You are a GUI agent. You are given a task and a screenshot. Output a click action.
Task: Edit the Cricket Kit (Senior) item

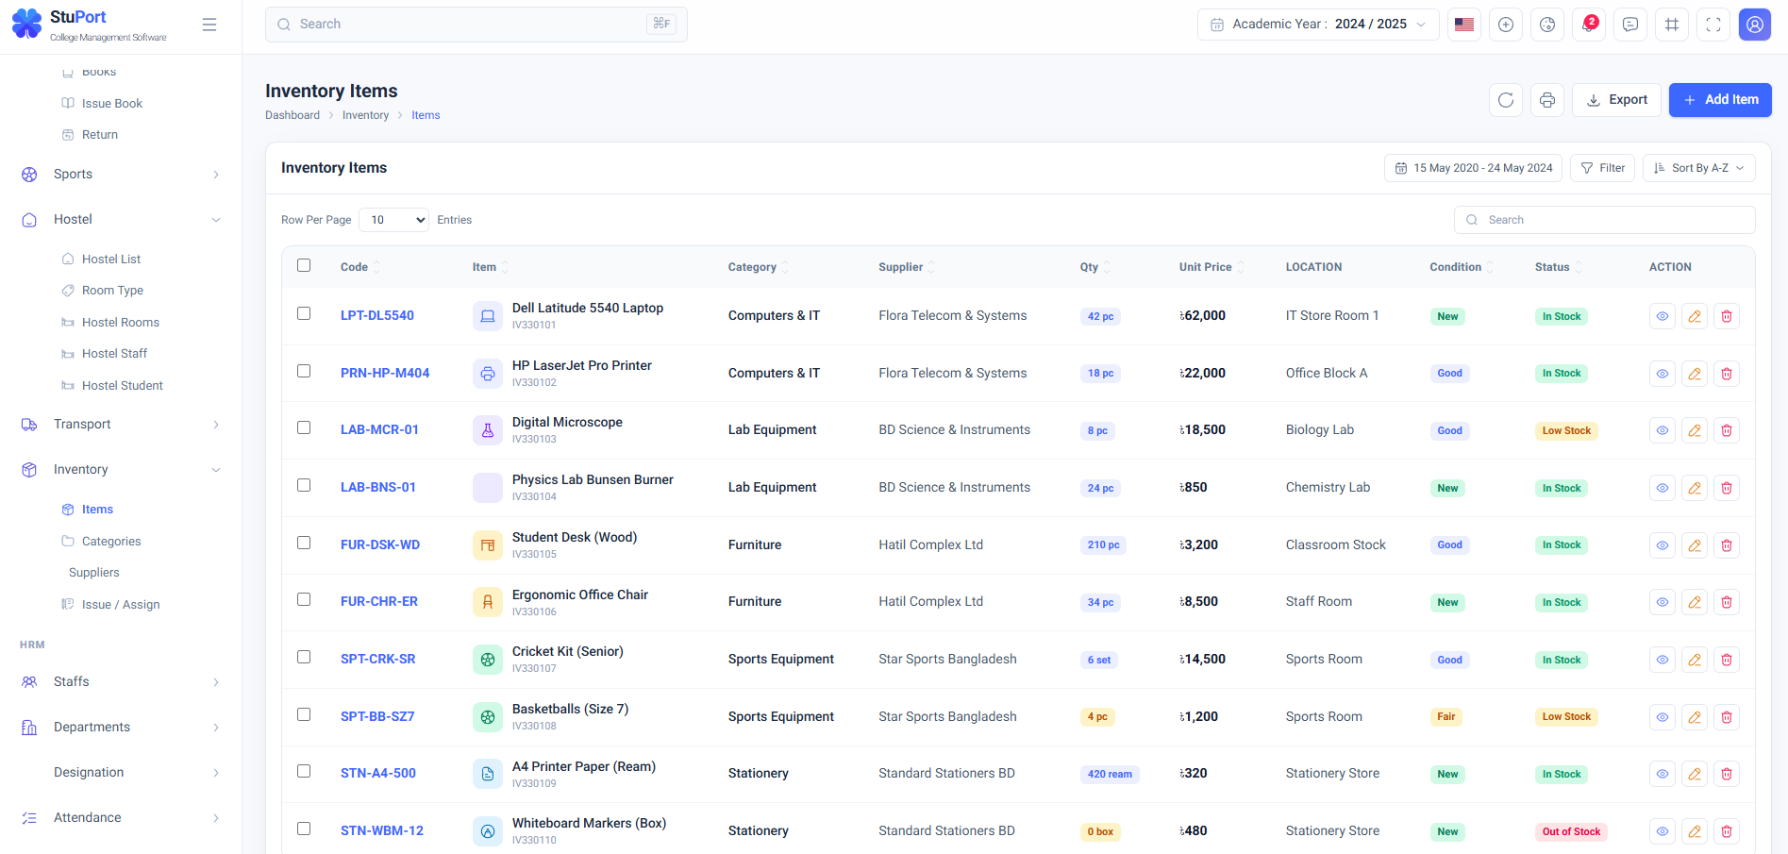pyautogui.click(x=1695, y=660)
